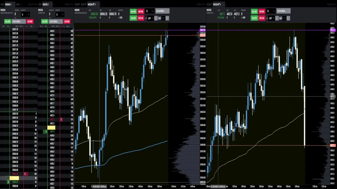Switch to the ESH6 5m chart tab
Viewport: 337px width, 189px height.
tap(77, 4)
